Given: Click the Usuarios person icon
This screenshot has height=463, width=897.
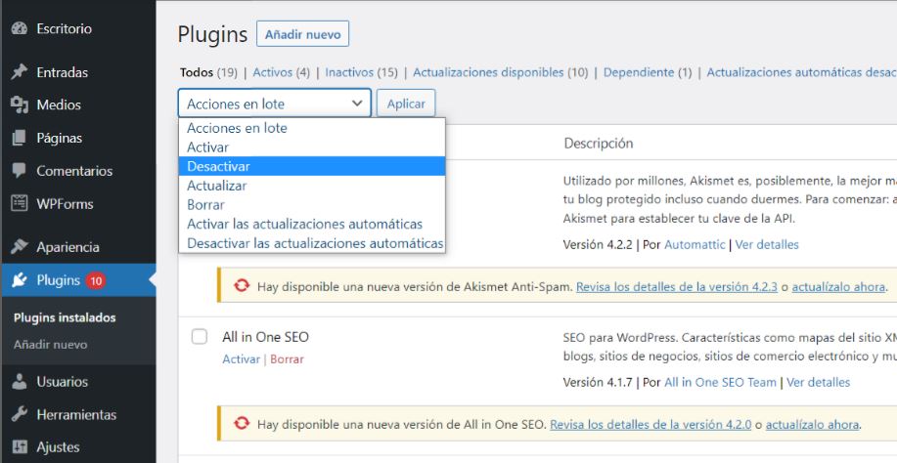Looking at the screenshot, I should pyautogui.click(x=19, y=382).
